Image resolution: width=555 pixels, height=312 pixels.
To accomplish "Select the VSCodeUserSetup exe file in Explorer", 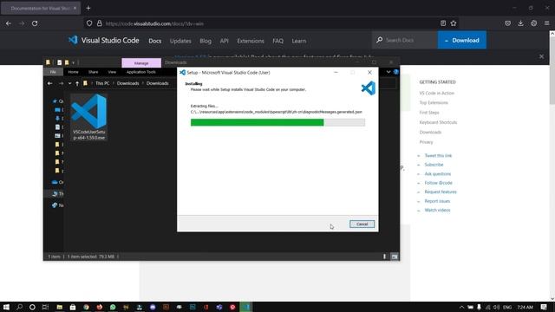I will (88, 118).
